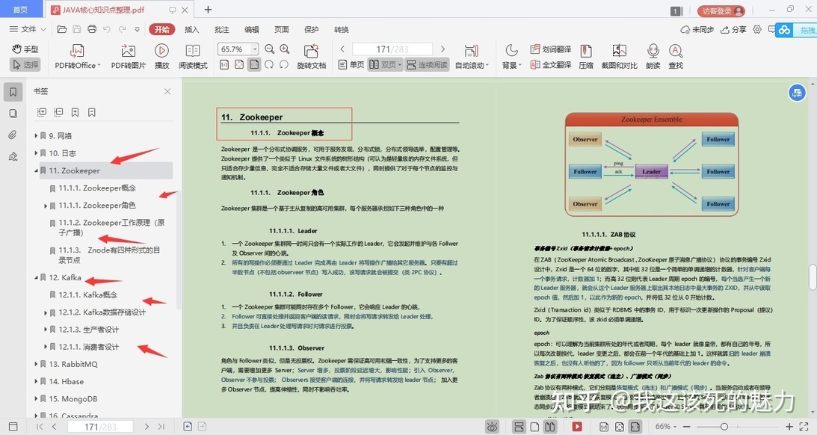817x435 pixels.
Task: Open 全文翻译 full text translation
Action: (551, 64)
